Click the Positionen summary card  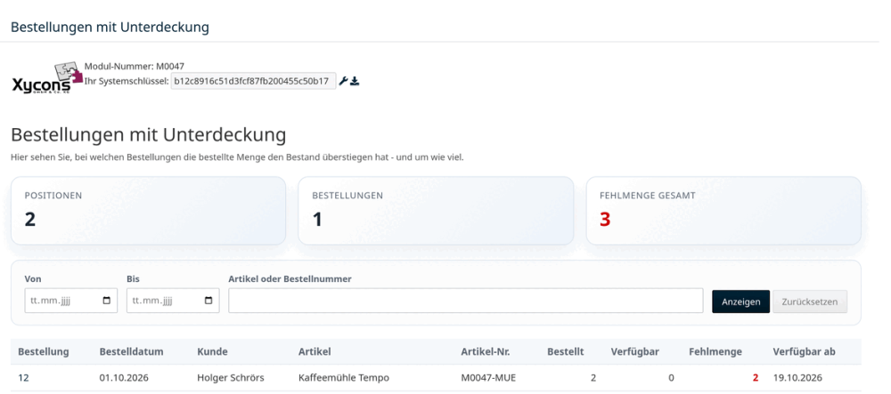pos(148,211)
